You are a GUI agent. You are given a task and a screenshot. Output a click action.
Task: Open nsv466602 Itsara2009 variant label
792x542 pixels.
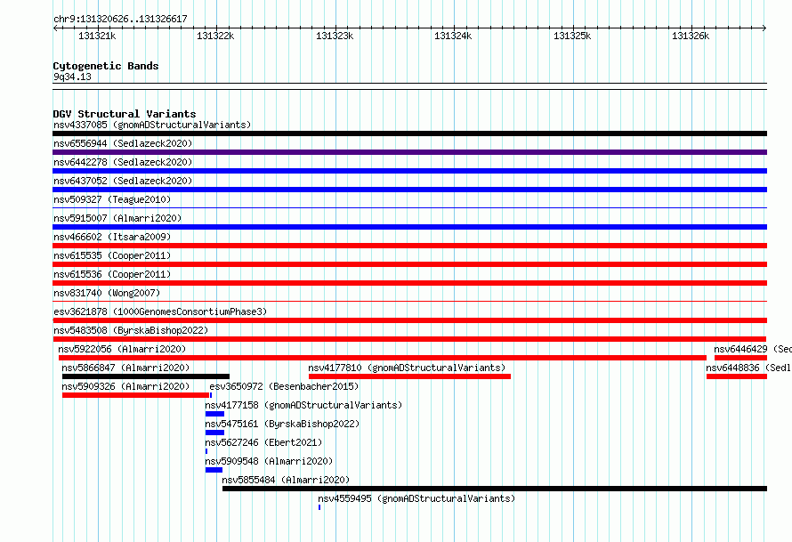(x=112, y=237)
